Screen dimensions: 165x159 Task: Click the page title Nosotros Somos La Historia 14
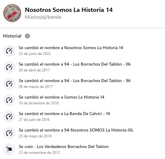pos(69,10)
